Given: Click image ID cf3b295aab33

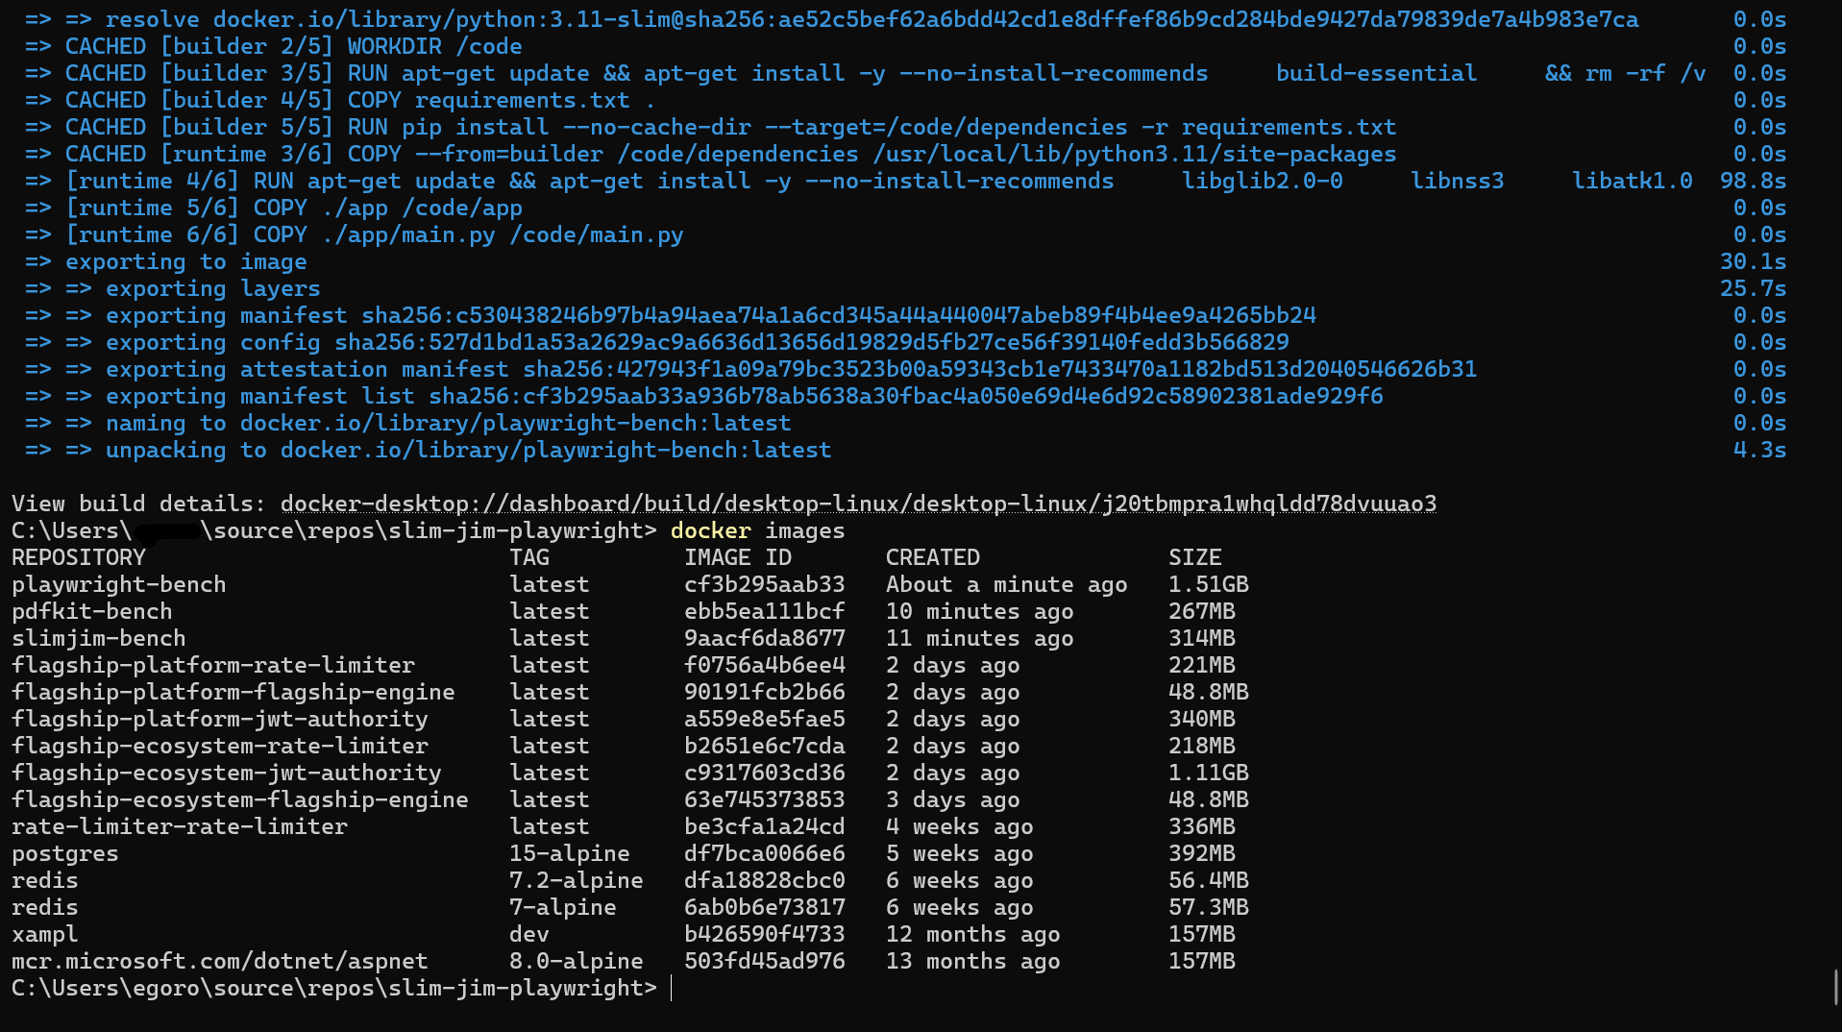Looking at the screenshot, I should 765,584.
